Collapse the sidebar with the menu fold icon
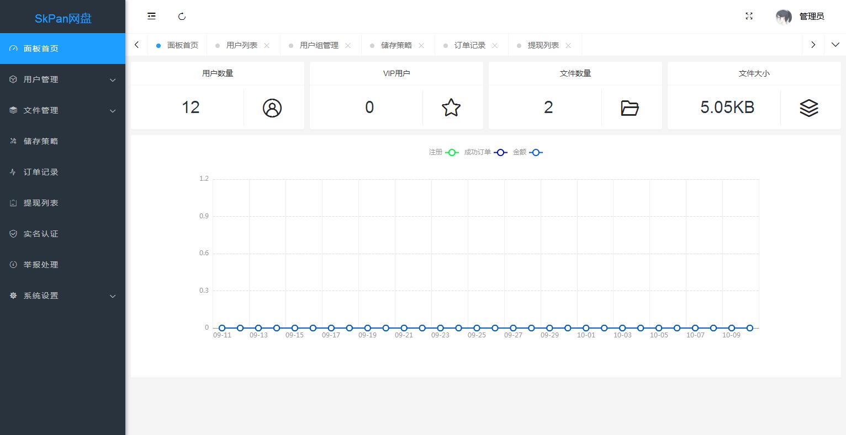This screenshot has height=435, width=846. [x=151, y=17]
